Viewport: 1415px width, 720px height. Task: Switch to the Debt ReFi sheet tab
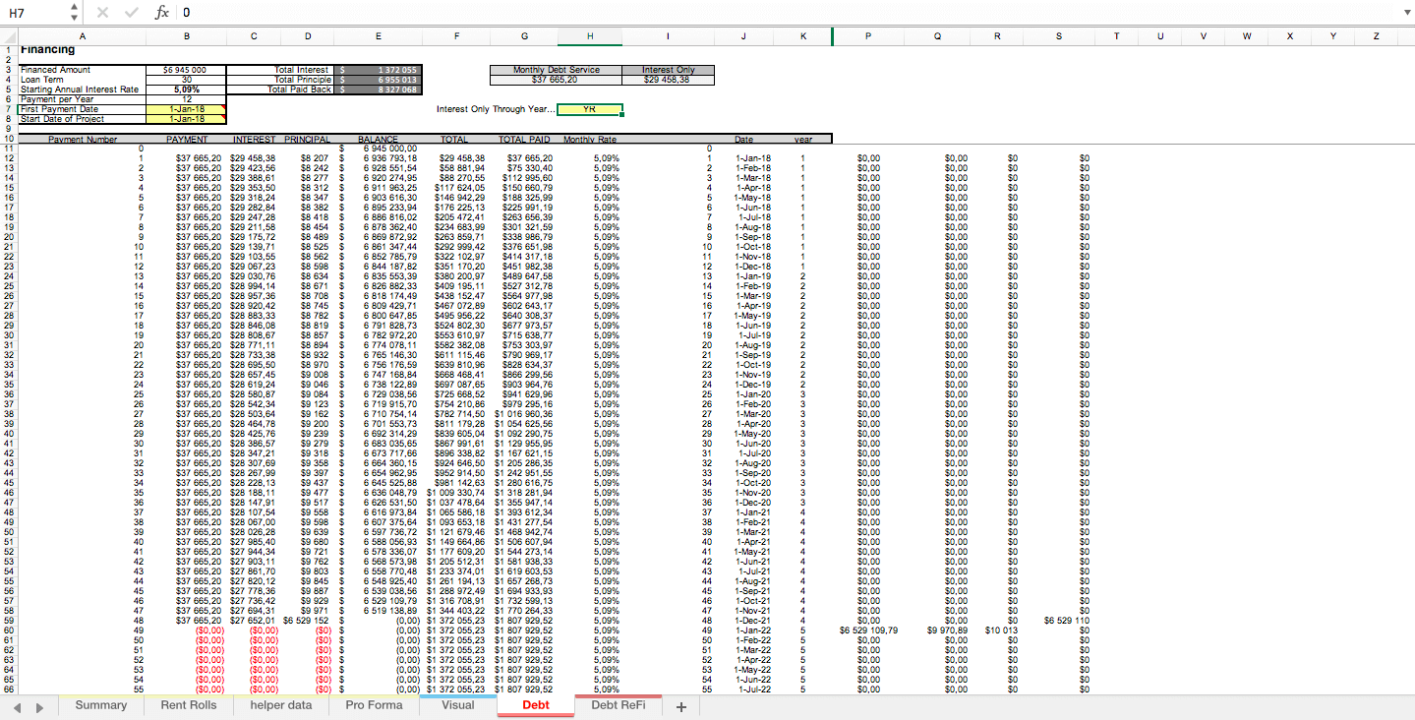[619, 705]
